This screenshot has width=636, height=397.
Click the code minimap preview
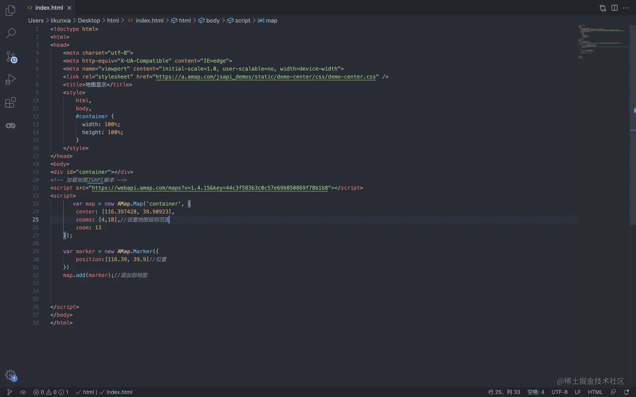(x=602, y=42)
